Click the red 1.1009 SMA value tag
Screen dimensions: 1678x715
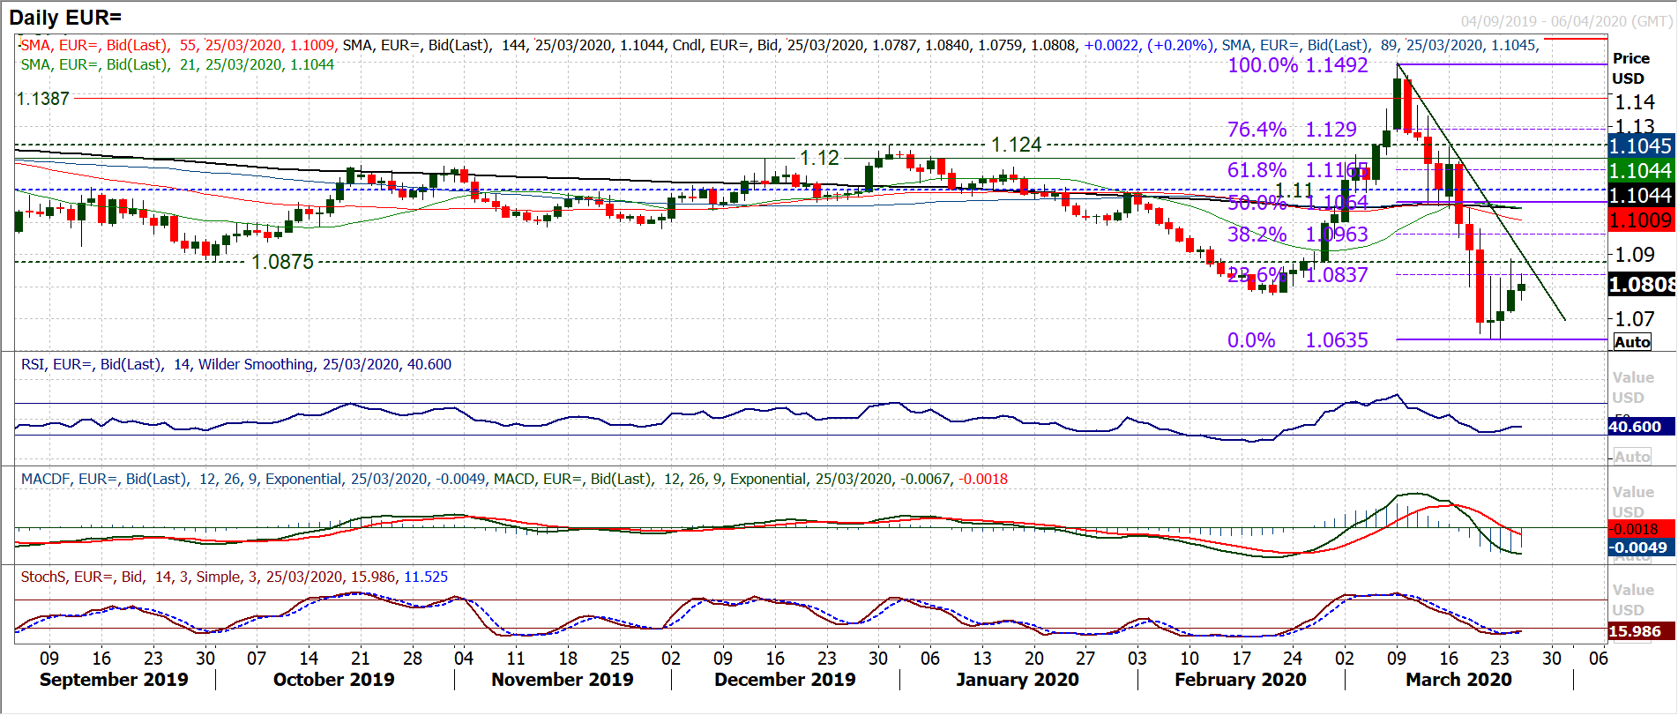(x=1642, y=220)
